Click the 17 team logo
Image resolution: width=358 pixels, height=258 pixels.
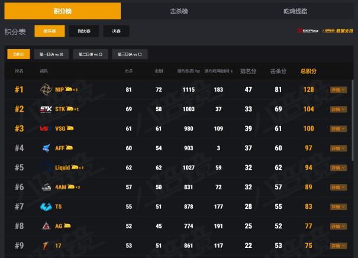pyautogui.click(x=46, y=246)
